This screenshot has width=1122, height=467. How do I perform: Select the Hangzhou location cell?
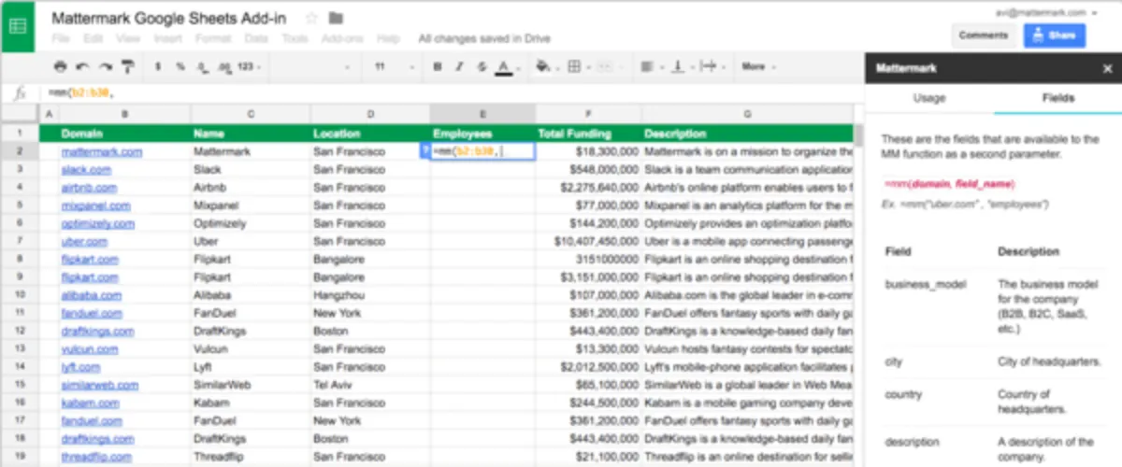[370, 295]
